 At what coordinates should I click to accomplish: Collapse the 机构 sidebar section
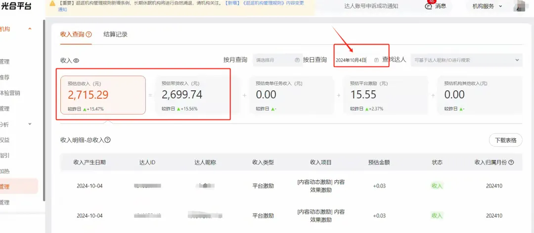click(x=30, y=29)
